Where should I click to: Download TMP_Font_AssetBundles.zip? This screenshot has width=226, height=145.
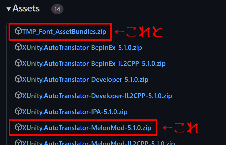click(64, 32)
